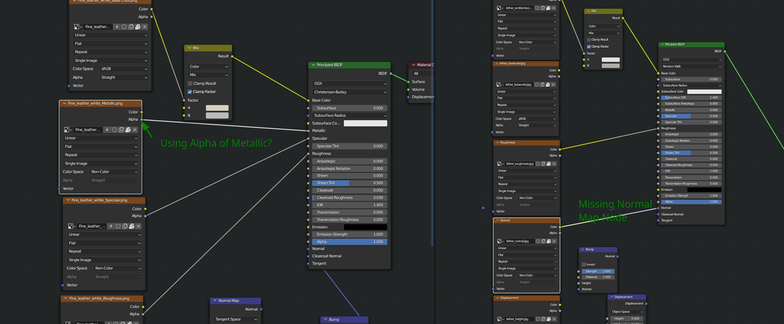Image resolution: width=784 pixels, height=324 pixels.
Task: Open image browser icon in Fine_leather_white_Specular node
Action: pos(72,226)
